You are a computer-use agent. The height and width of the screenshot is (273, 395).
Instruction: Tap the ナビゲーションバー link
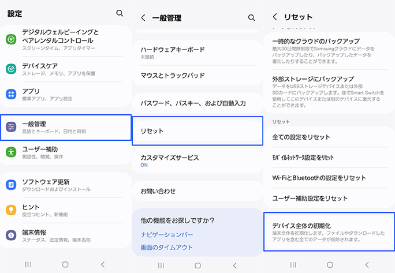click(167, 234)
